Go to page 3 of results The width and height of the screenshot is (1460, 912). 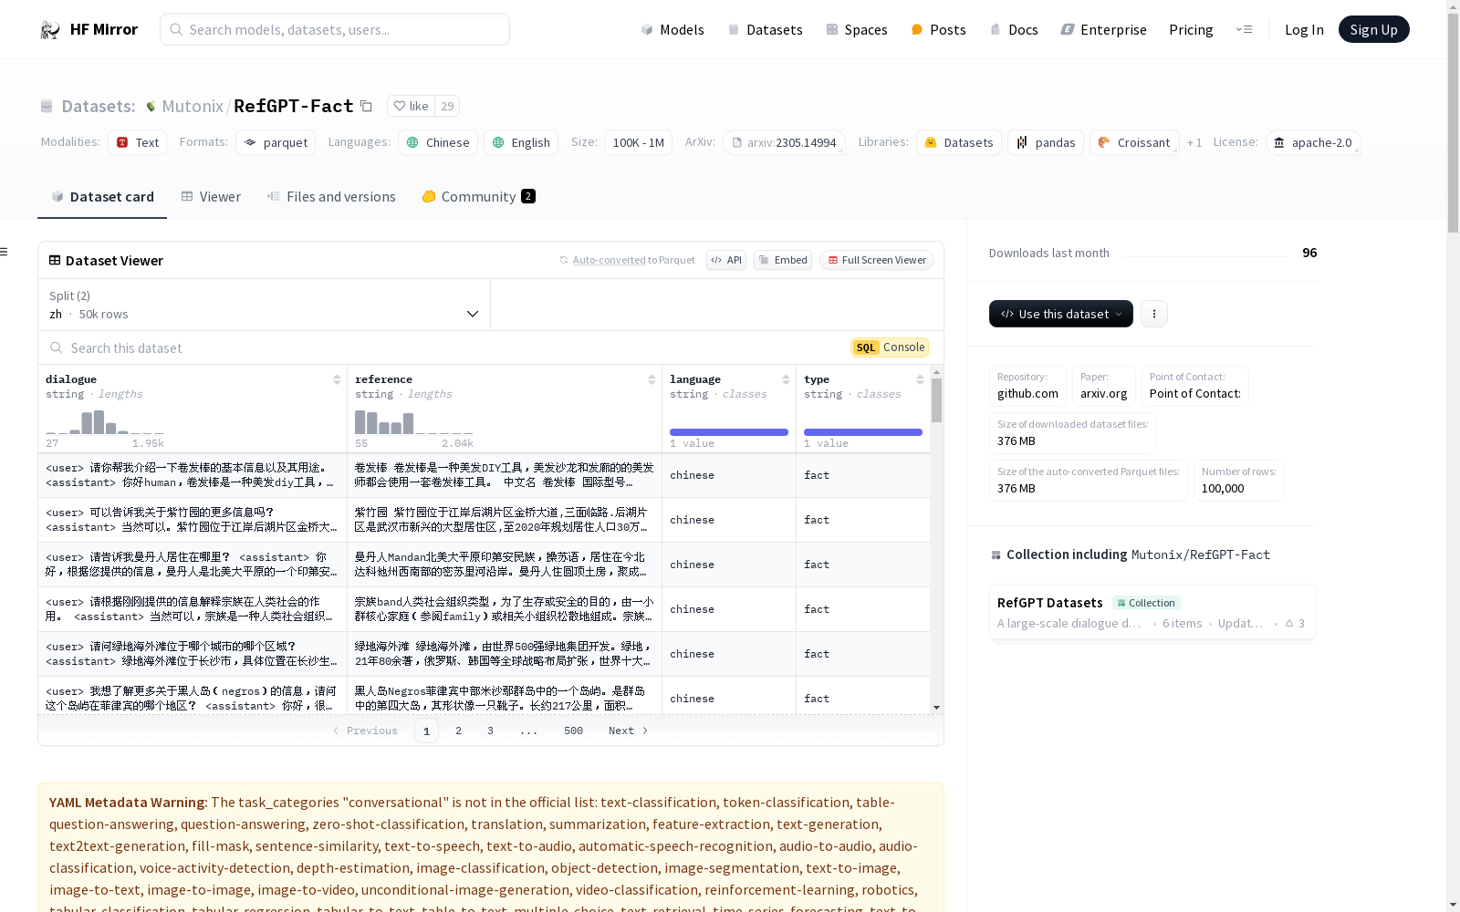490,731
